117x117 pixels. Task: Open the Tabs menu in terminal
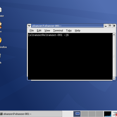[69, 30]
